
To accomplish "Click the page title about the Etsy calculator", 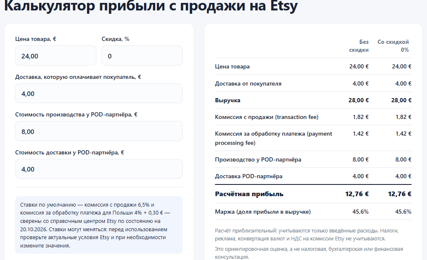I will point(151,6).
